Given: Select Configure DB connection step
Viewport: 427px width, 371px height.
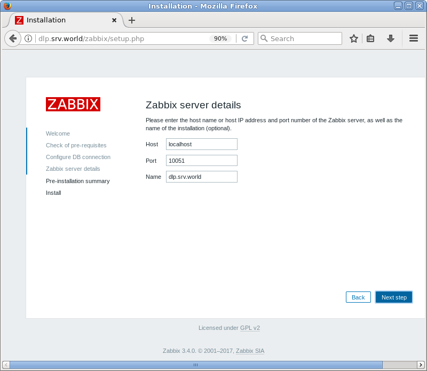Looking at the screenshot, I should pyautogui.click(x=78, y=157).
